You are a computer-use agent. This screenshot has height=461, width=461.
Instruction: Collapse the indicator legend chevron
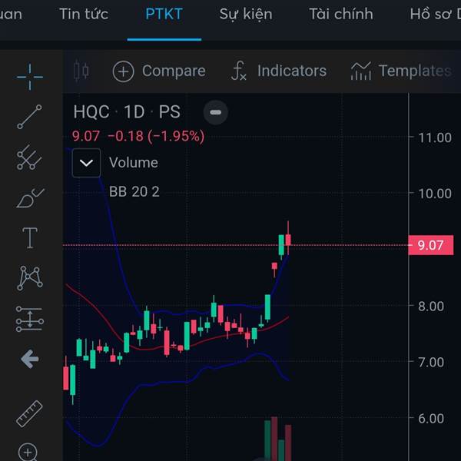coord(86,163)
